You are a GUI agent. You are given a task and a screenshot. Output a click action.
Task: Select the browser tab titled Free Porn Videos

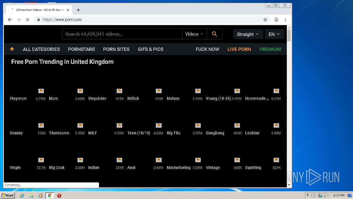39,10
